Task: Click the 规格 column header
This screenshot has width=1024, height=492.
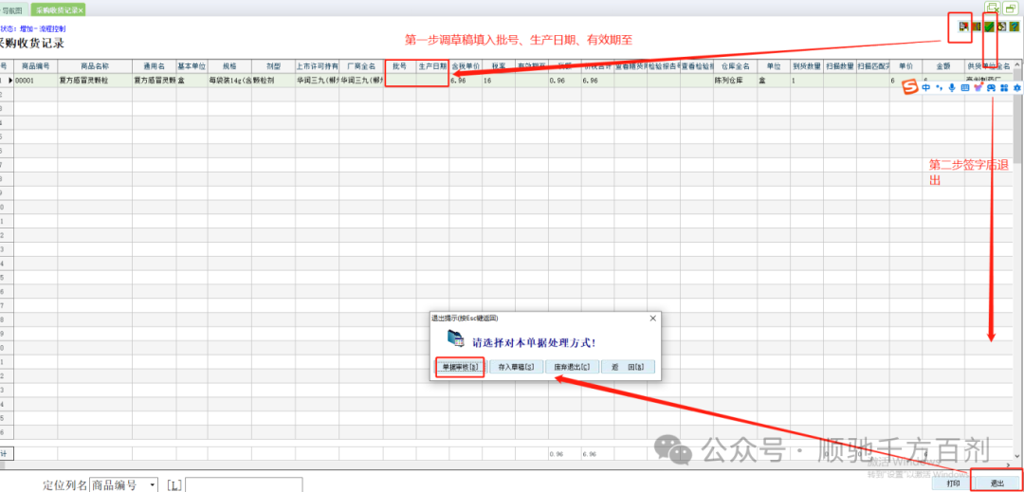Action: [x=229, y=66]
